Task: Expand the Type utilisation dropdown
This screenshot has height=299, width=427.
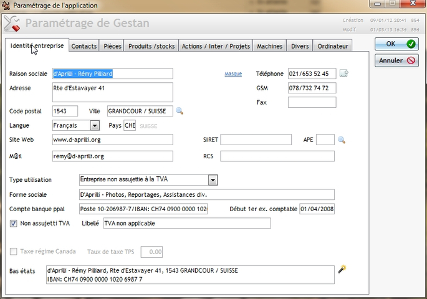Action: click(213, 180)
